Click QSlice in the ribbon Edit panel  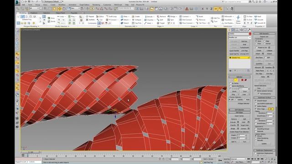100,16
